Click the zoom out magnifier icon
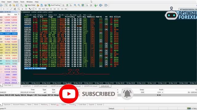 79,5
